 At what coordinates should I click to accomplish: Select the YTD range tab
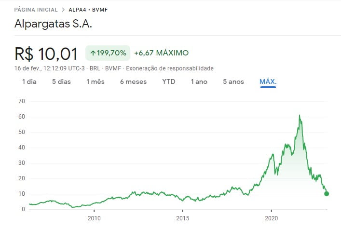169,81
